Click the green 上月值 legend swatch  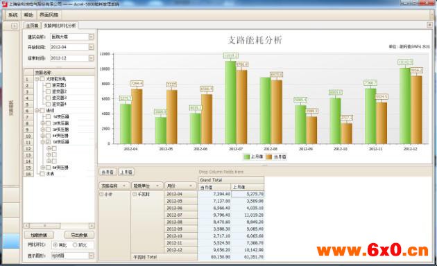[247, 157]
